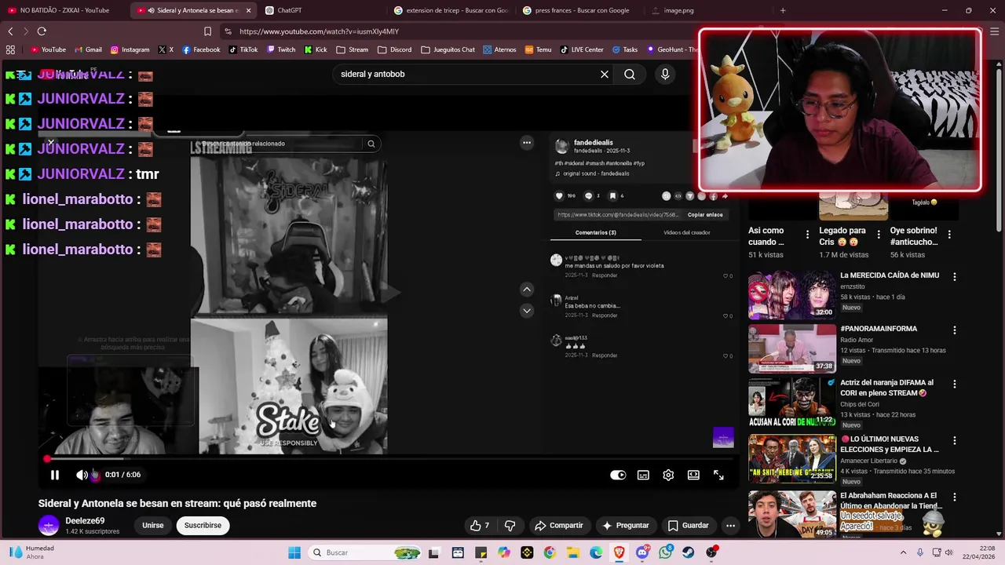1005x565 pixels.
Task: Click the taskbar Buscar search box
Action: (365, 552)
